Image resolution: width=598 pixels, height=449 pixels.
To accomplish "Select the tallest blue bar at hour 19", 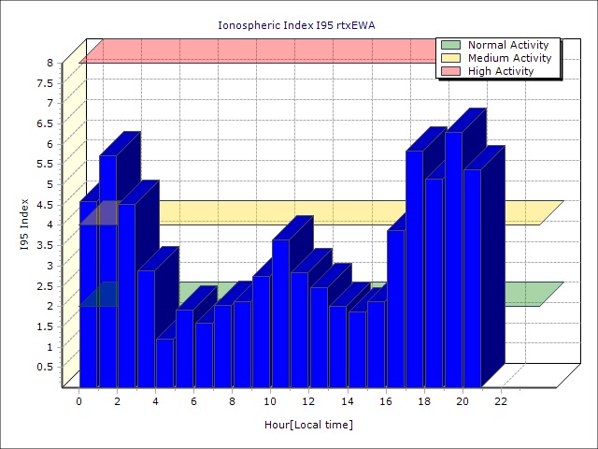I will point(453,262).
